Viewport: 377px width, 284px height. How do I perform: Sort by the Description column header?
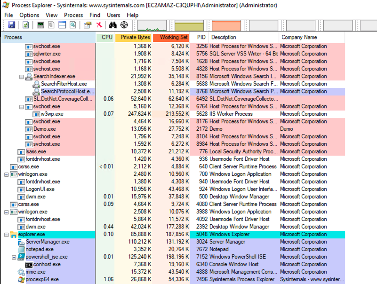coord(243,37)
